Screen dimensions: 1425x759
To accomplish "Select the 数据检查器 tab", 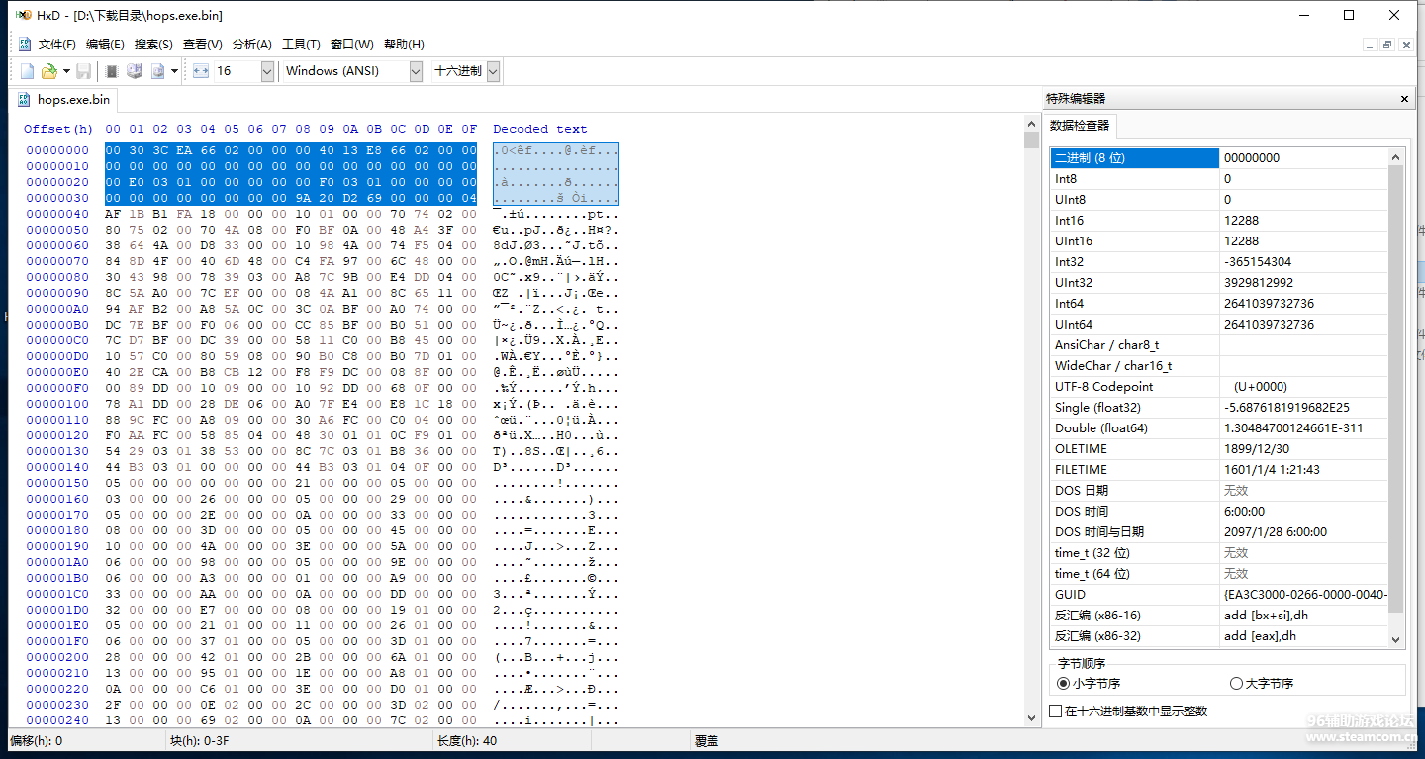I will pos(1080,126).
